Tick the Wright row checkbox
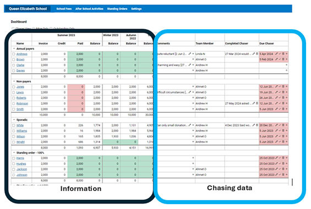 tap(14, 142)
